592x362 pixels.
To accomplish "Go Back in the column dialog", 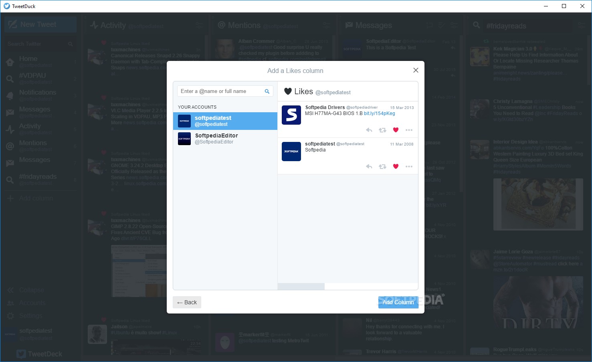I will coord(187,302).
